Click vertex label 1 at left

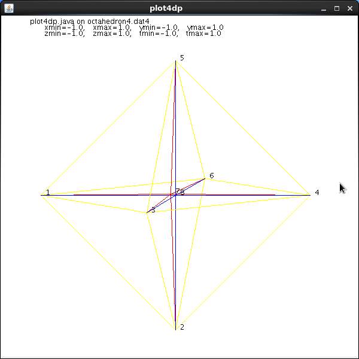48,192
